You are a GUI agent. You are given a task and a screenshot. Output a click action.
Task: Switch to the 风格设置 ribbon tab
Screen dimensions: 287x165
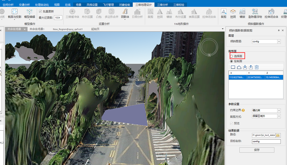[x=92, y=5]
